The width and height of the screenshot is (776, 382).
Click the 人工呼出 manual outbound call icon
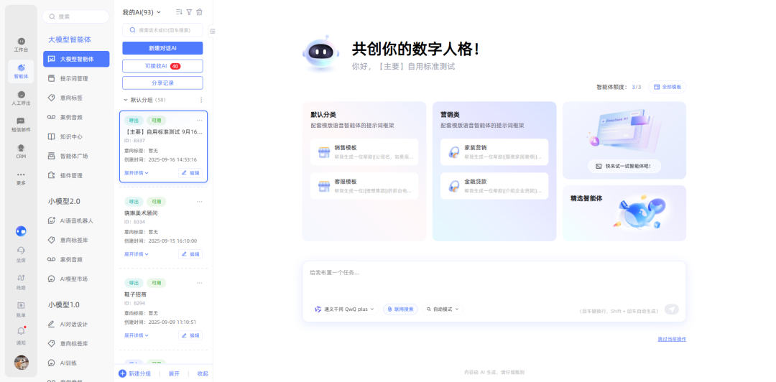point(21,97)
